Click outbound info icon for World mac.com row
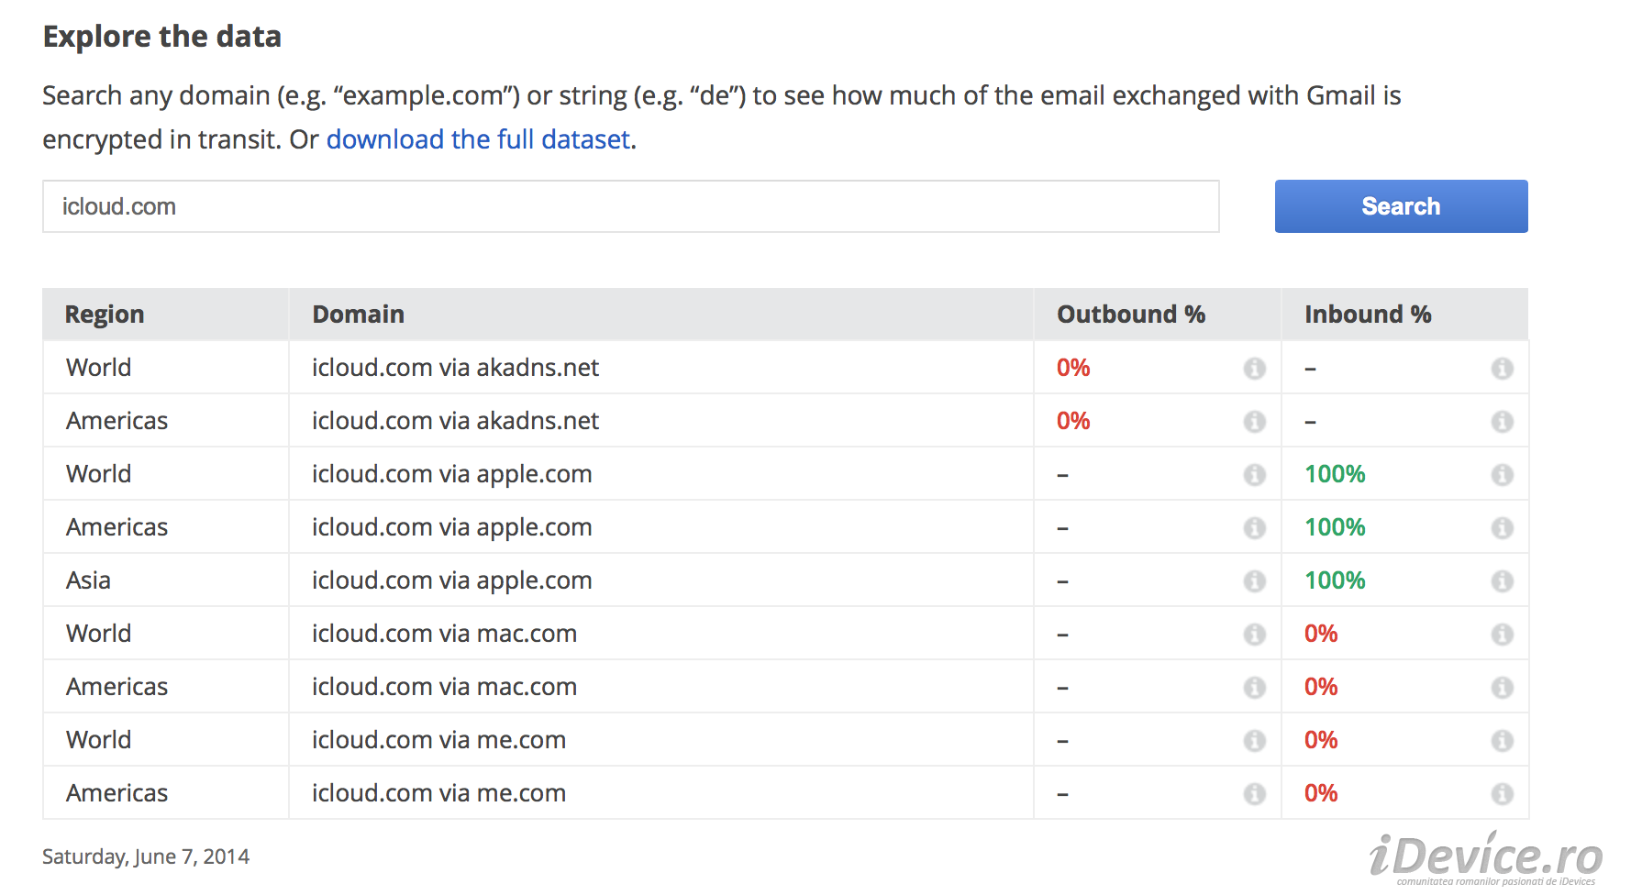The image size is (1642, 895). pos(1254,635)
